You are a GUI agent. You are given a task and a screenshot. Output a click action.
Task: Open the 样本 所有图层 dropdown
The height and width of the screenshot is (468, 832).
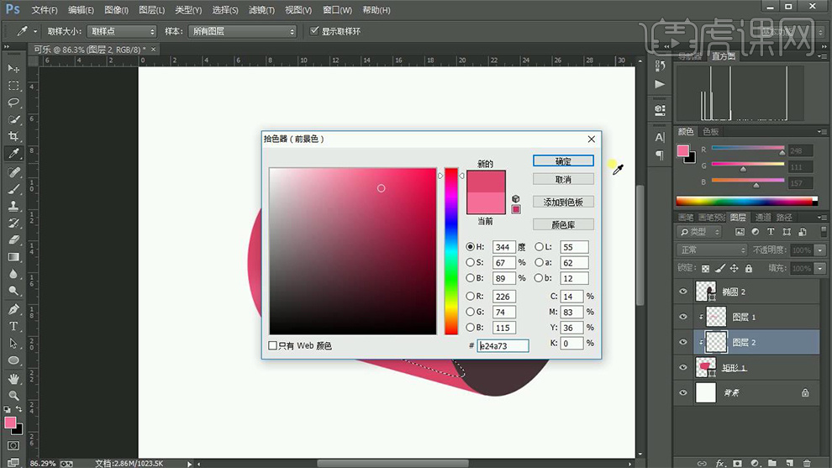click(243, 31)
